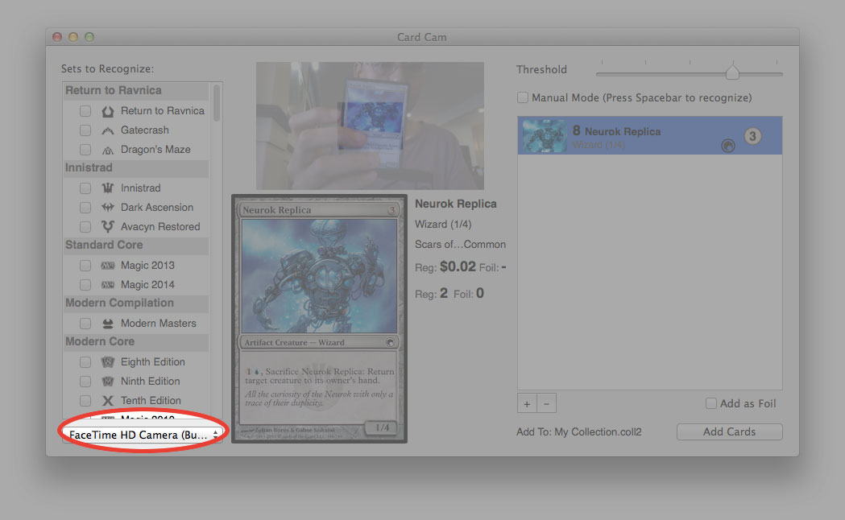Click the foil symbol on Neurok Replica row
845x520 pixels.
point(729,145)
